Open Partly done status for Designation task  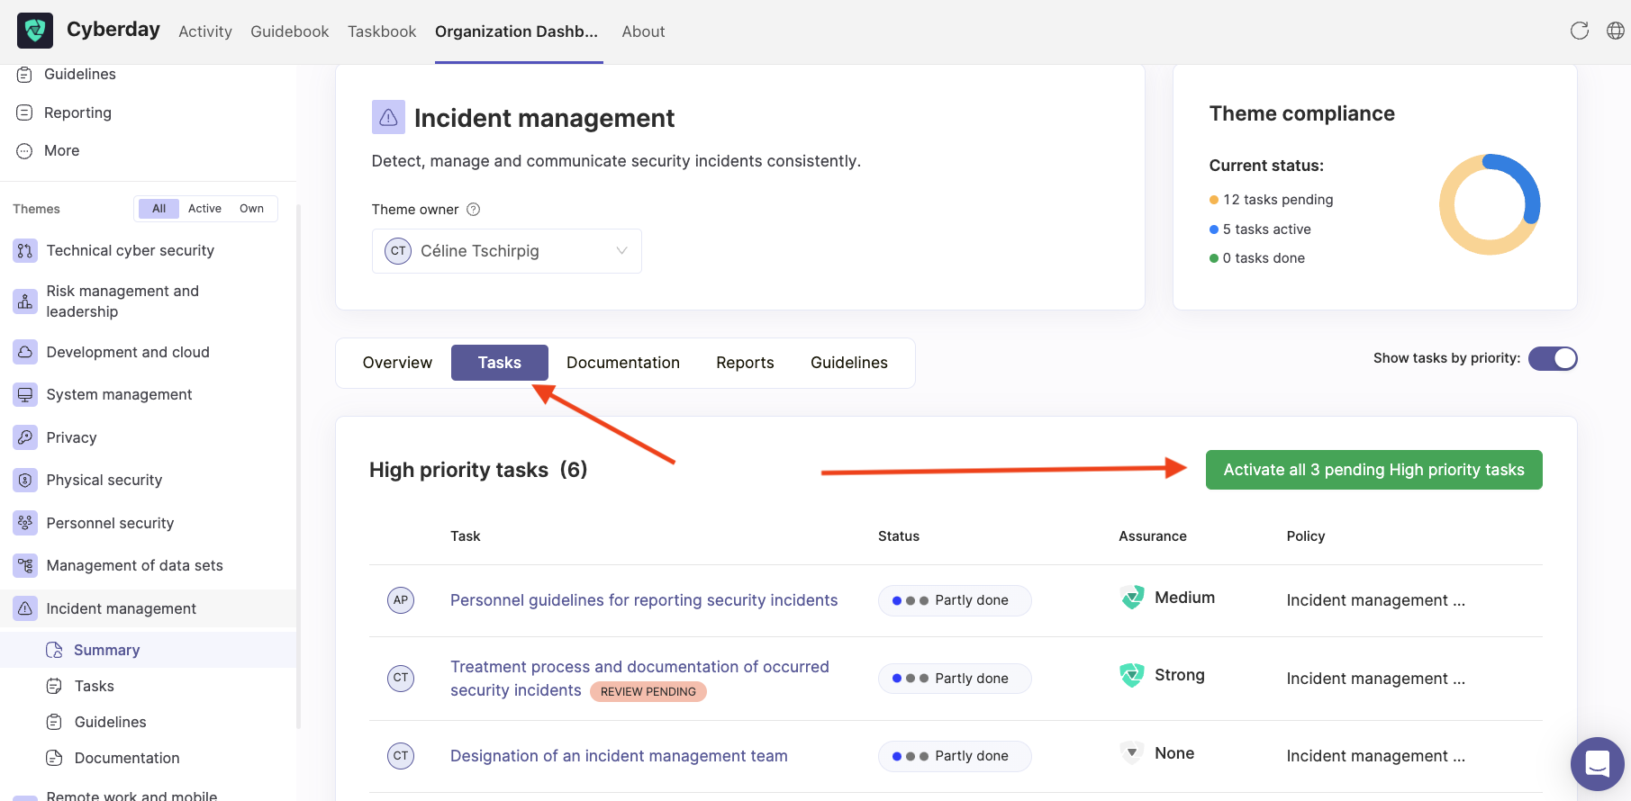point(955,756)
